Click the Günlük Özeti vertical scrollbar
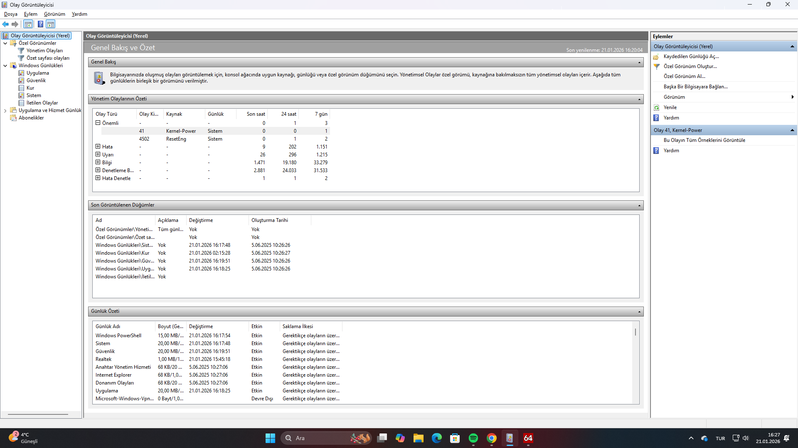Screen dimensions: 798x448 [x=635, y=332]
